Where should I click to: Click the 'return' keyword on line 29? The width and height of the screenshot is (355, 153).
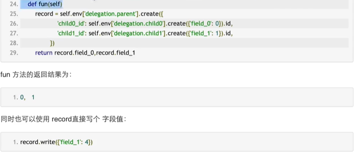pyautogui.click(x=44, y=53)
